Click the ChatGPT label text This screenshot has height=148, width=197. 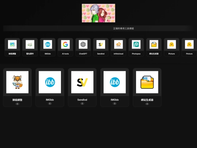[83, 54]
